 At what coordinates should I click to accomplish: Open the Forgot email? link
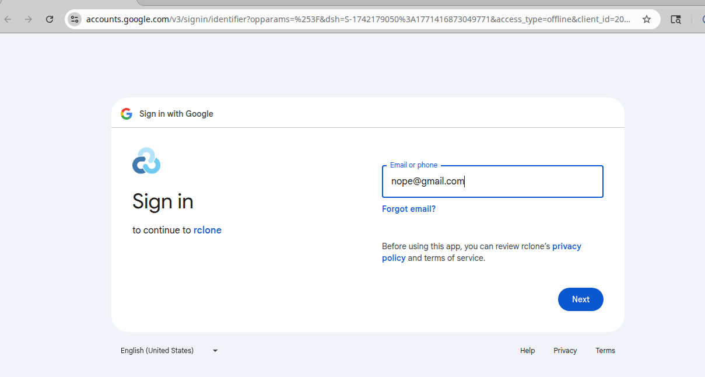click(409, 209)
